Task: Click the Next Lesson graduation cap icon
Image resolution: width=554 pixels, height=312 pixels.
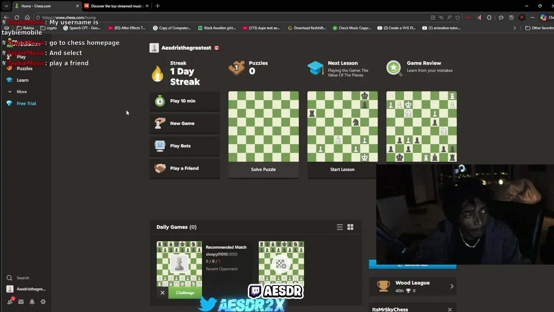Action: 316,68
